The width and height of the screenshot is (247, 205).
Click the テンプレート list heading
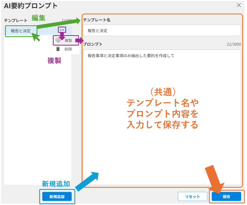15,20
